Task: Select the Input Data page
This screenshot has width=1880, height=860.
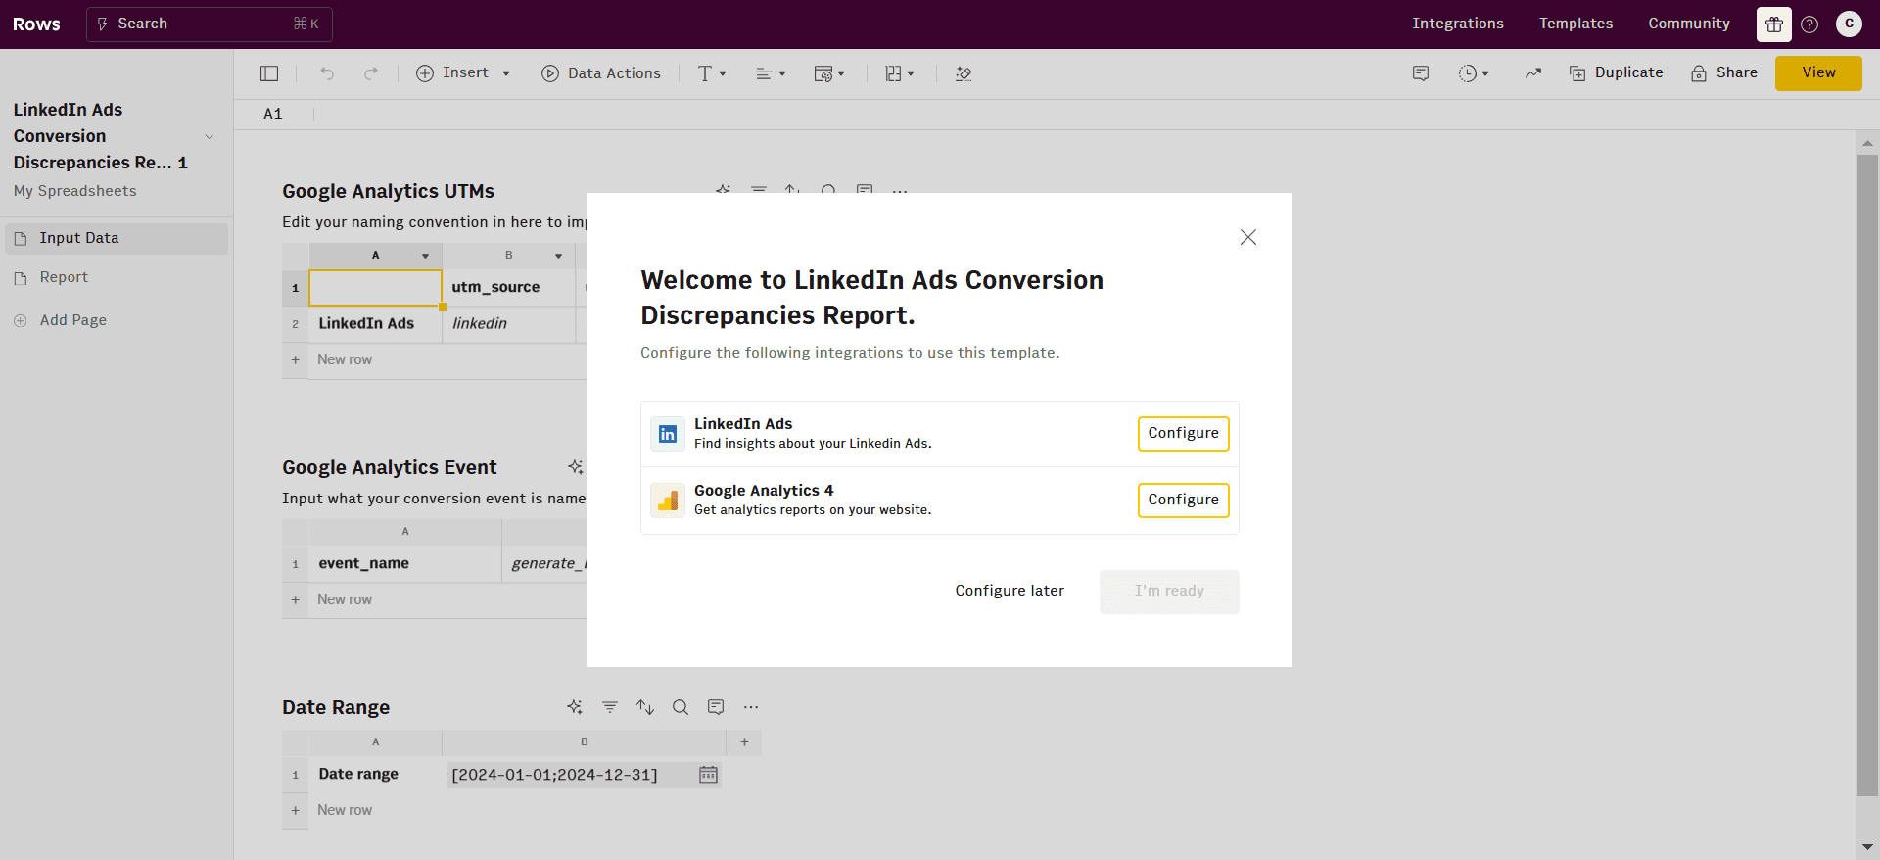Action: point(117,238)
